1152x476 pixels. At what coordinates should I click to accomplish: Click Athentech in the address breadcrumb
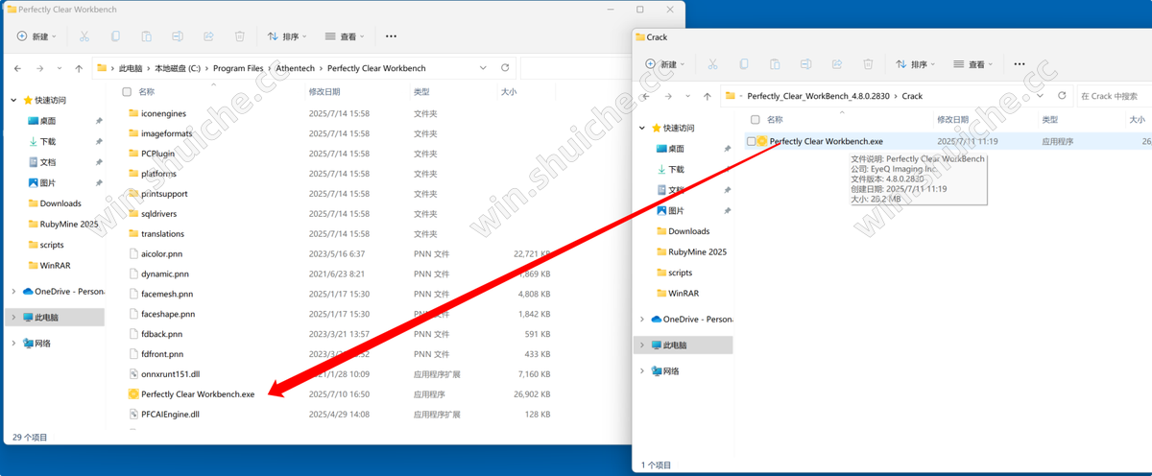pyautogui.click(x=296, y=68)
